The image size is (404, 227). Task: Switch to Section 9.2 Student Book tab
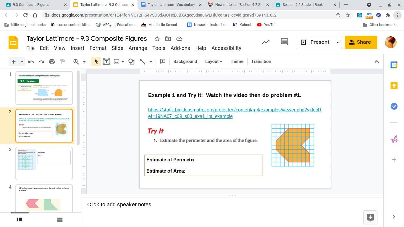(302, 5)
